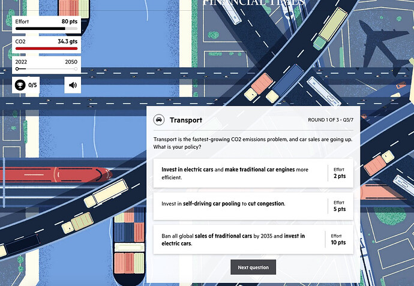Click the 'Effort 10 pts' cost label
This screenshot has width=414, height=286.
[338, 239]
